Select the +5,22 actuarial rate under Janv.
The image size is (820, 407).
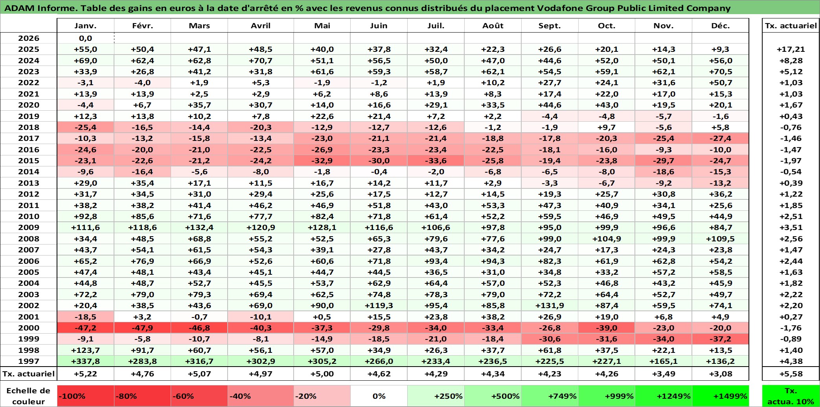point(85,374)
